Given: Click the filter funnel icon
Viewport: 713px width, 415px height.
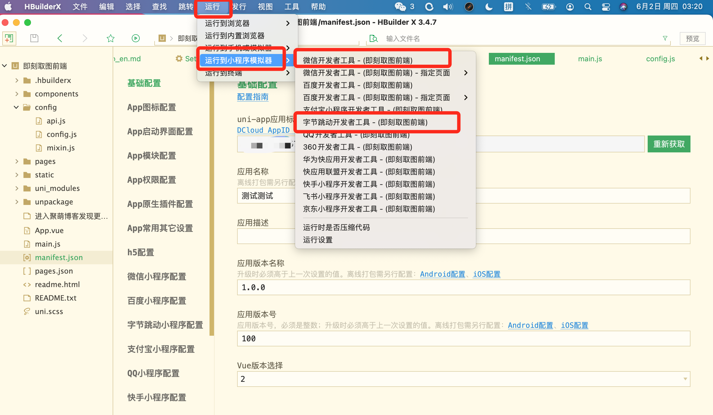Looking at the screenshot, I should (x=665, y=38).
